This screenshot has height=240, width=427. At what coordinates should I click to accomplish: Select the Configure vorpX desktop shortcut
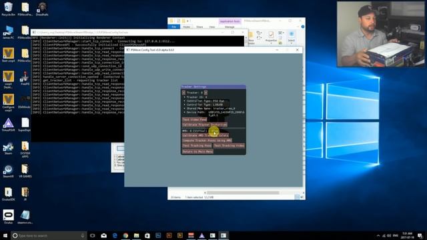8,103
